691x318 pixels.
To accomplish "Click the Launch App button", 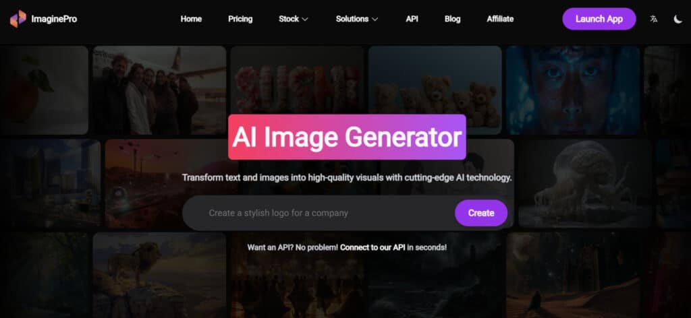I will 599,19.
